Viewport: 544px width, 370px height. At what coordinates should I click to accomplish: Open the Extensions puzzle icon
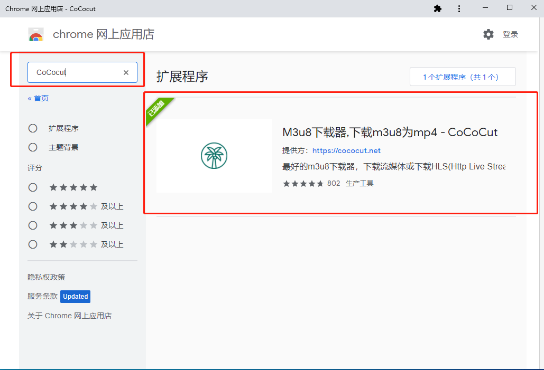coord(438,8)
